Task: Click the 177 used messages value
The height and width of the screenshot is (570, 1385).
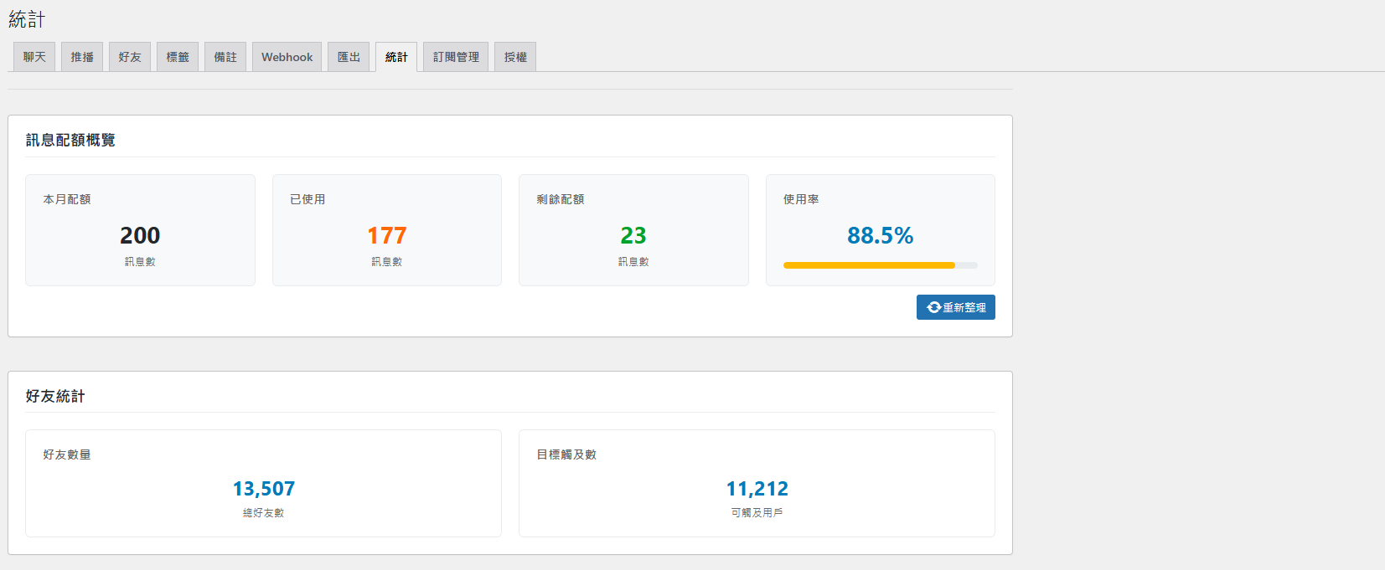Action: coord(387,235)
